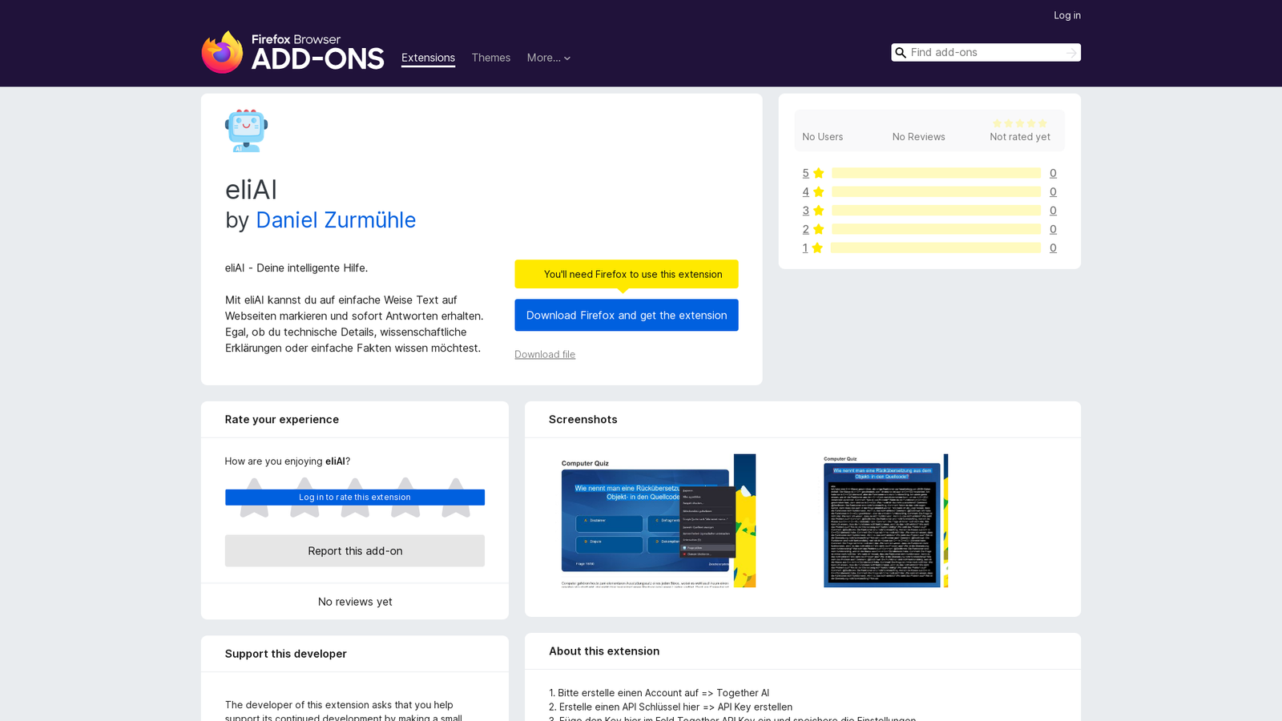The image size is (1282, 721).
Task: Click the No Users text
Action: (823, 137)
